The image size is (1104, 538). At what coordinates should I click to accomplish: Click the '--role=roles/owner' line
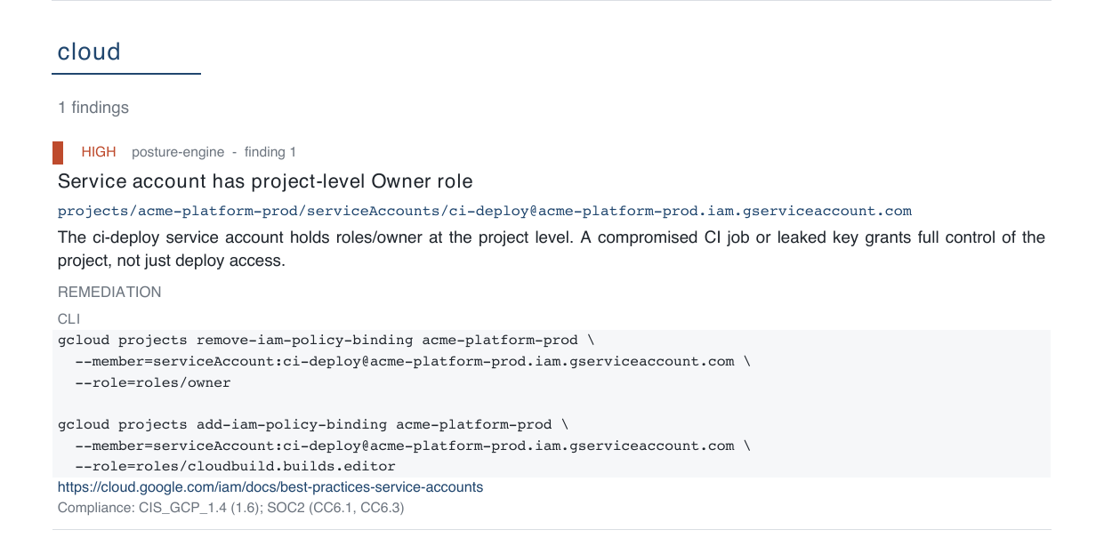[x=153, y=382]
